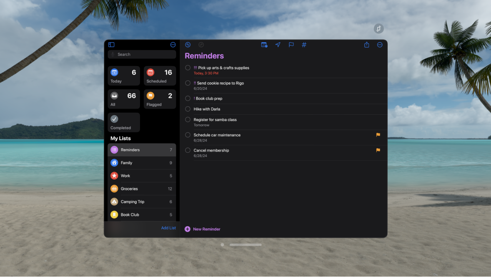
Task: Add a tag with the hashtag icon
Action: [304, 45]
